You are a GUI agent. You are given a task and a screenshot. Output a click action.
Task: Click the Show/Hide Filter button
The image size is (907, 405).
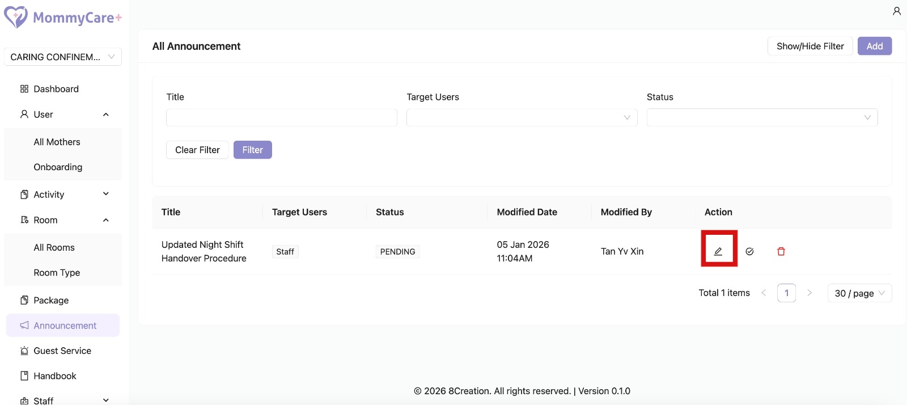809,46
